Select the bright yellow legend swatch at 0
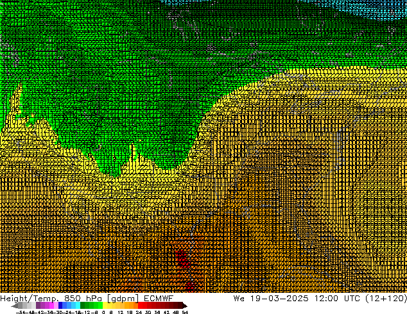The height and width of the screenshot is (314, 407). pos(105,305)
